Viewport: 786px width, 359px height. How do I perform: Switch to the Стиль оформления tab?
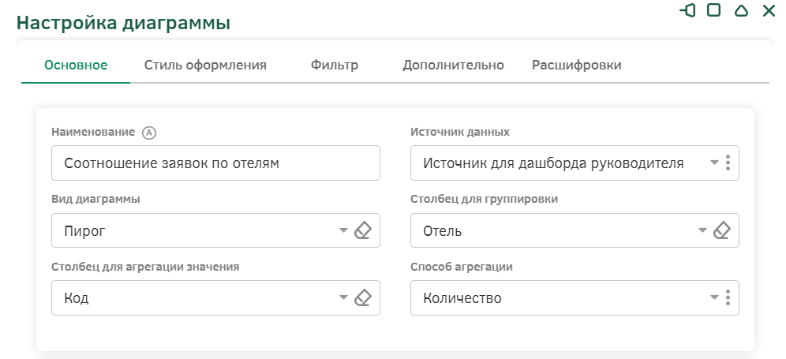click(x=205, y=65)
